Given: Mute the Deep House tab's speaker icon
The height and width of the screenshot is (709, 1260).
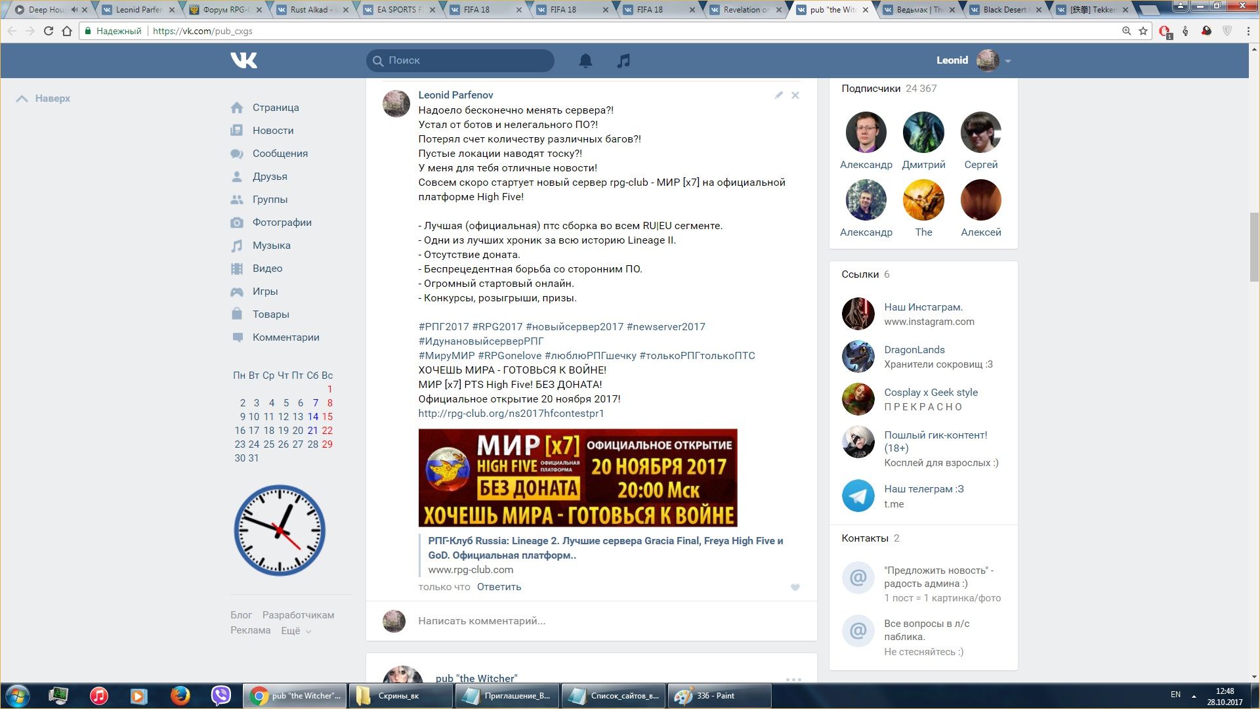Looking at the screenshot, I should 74,10.
